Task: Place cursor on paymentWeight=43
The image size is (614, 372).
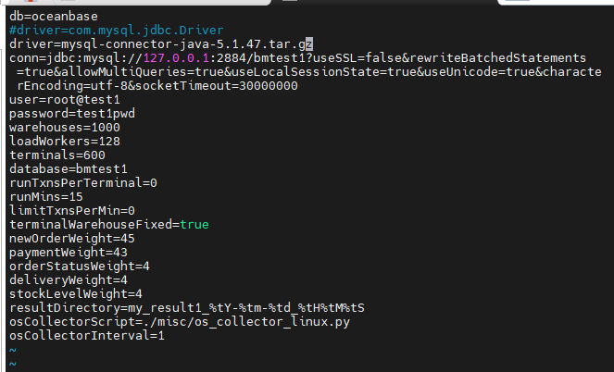Action: 69,253
